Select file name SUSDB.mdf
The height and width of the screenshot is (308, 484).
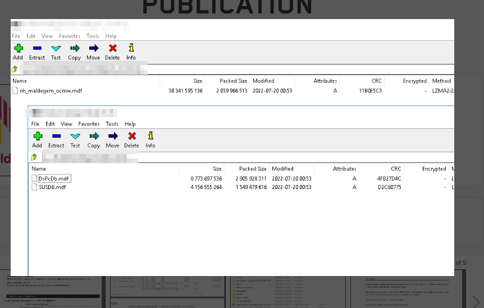(52, 187)
